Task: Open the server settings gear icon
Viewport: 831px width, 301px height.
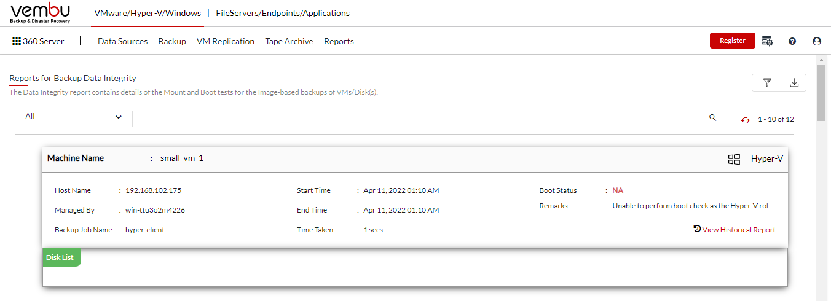Action: 767,41
